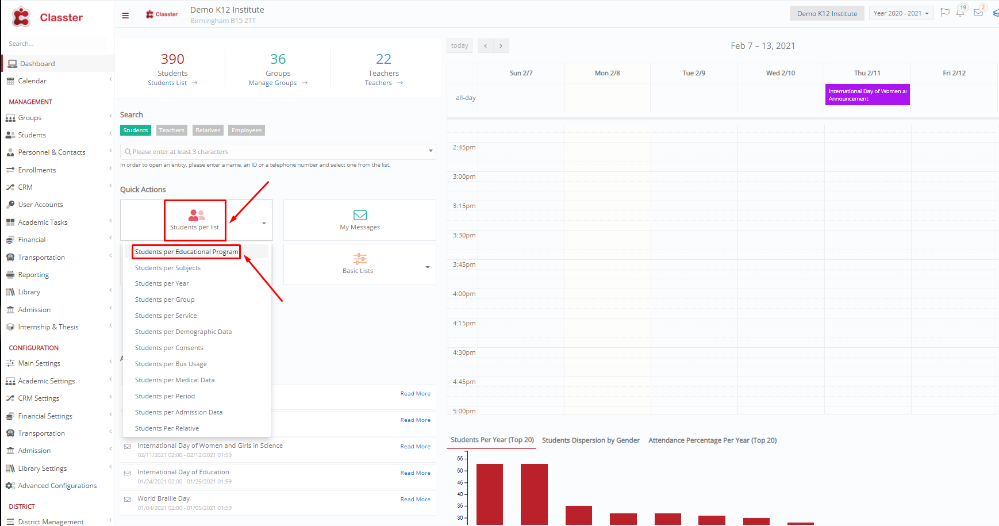Open the Teachers link under 22
The width and height of the screenshot is (999, 526).
(x=383, y=83)
